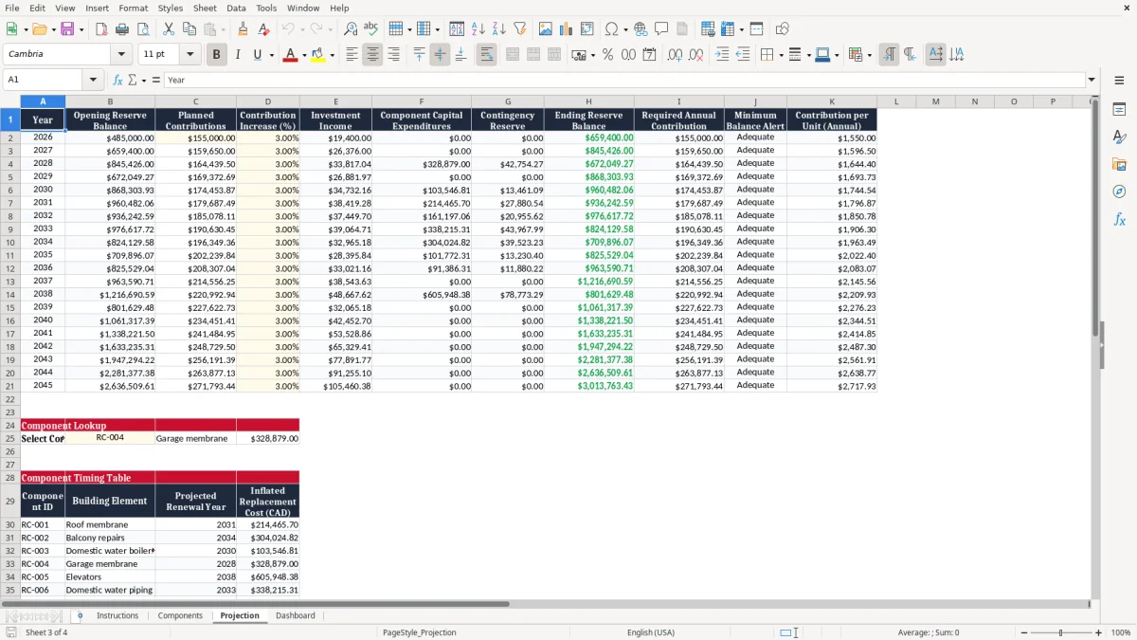This screenshot has height=640, width=1137.
Task: Expand the Borders dropdown arrow
Action: click(x=781, y=55)
